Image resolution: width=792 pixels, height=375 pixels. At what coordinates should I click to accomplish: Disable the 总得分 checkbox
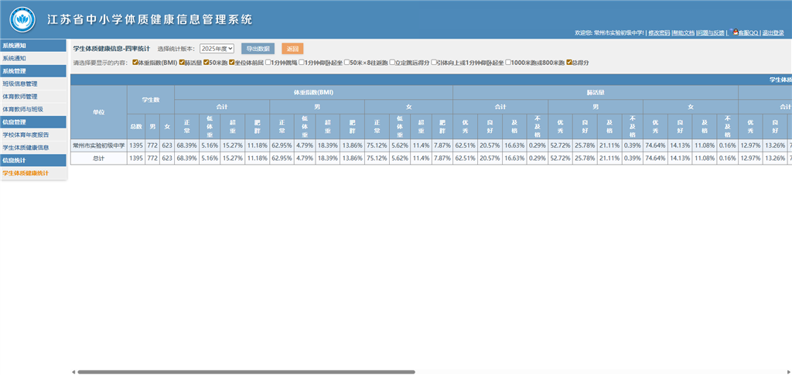[569, 62]
